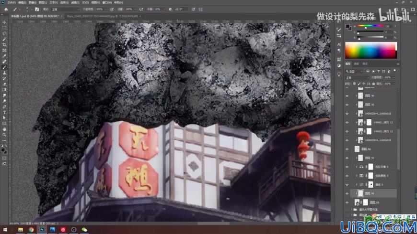The width and height of the screenshot is (417, 234).
Task: Open layer filter kind dropdown
Action: click(354, 71)
